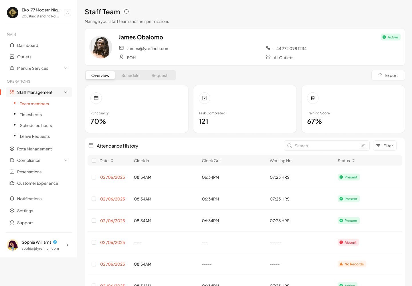Tick the checkbox of the No Records row
Screen dimensions: 412x286
(x=94, y=264)
